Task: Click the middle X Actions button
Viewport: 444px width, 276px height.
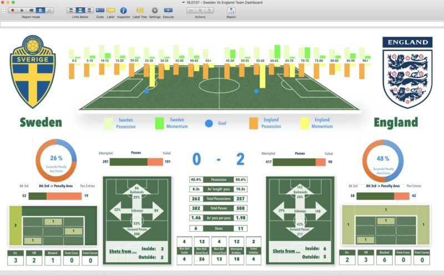Action: 200,10
